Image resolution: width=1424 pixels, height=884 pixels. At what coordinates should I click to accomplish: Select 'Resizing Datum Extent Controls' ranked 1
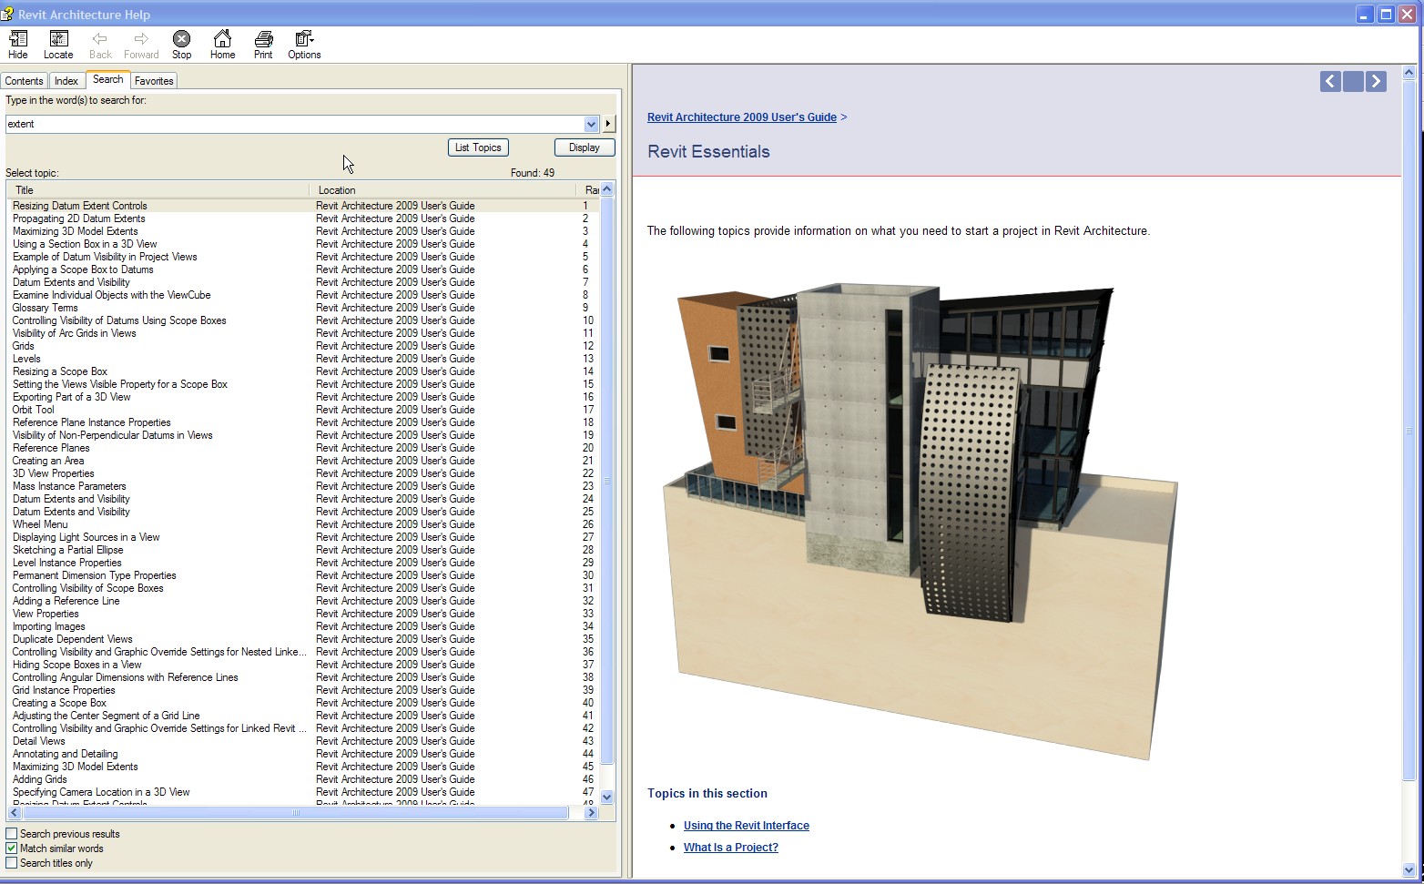[304, 206]
